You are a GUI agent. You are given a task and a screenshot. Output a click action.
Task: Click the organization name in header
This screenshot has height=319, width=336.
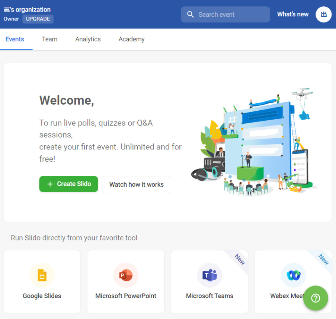click(27, 9)
